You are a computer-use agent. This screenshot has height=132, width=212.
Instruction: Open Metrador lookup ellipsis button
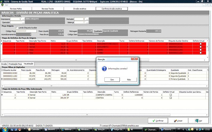[x=87, y=19]
